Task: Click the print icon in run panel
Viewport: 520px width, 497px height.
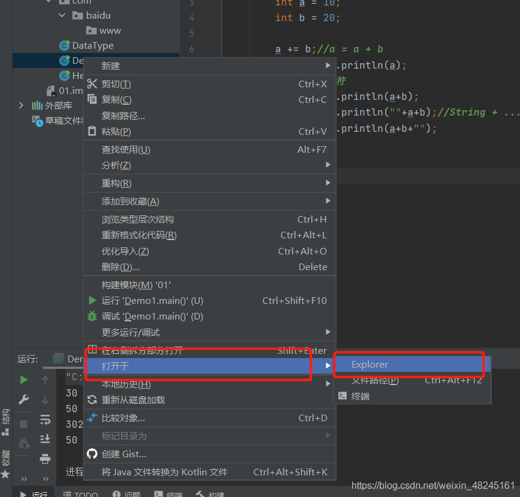Action: click(45, 458)
